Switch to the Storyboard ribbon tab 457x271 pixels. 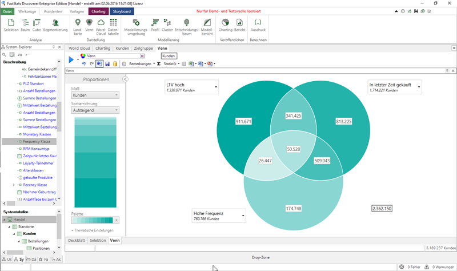coord(121,11)
